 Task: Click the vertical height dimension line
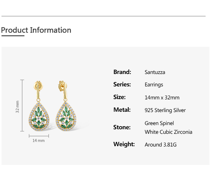(x=22, y=105)
